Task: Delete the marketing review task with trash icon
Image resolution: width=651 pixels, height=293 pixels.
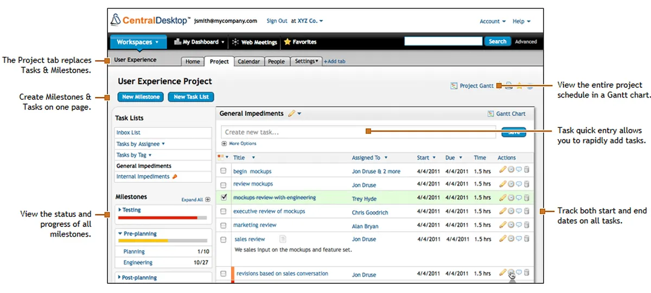Action: click(x=527, y=225)
